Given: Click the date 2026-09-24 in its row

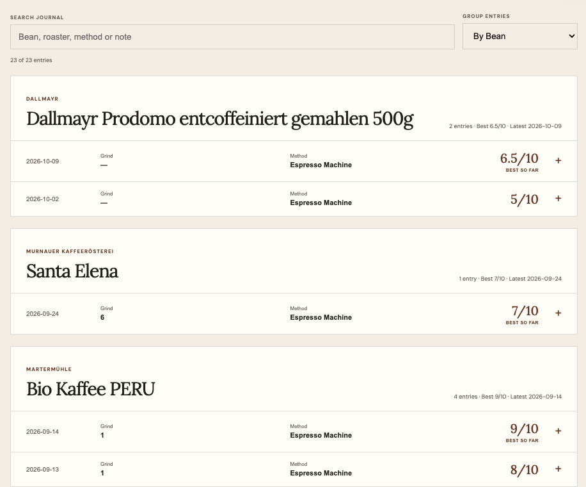Looking at the screenshot, I should point(43,314).
